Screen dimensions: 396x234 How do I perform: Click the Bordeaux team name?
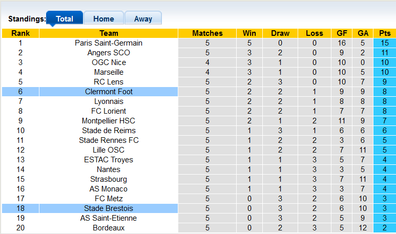109,228
